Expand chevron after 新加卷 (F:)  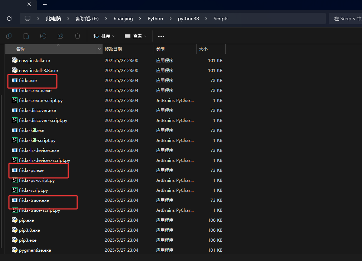[x=106, y=19]
